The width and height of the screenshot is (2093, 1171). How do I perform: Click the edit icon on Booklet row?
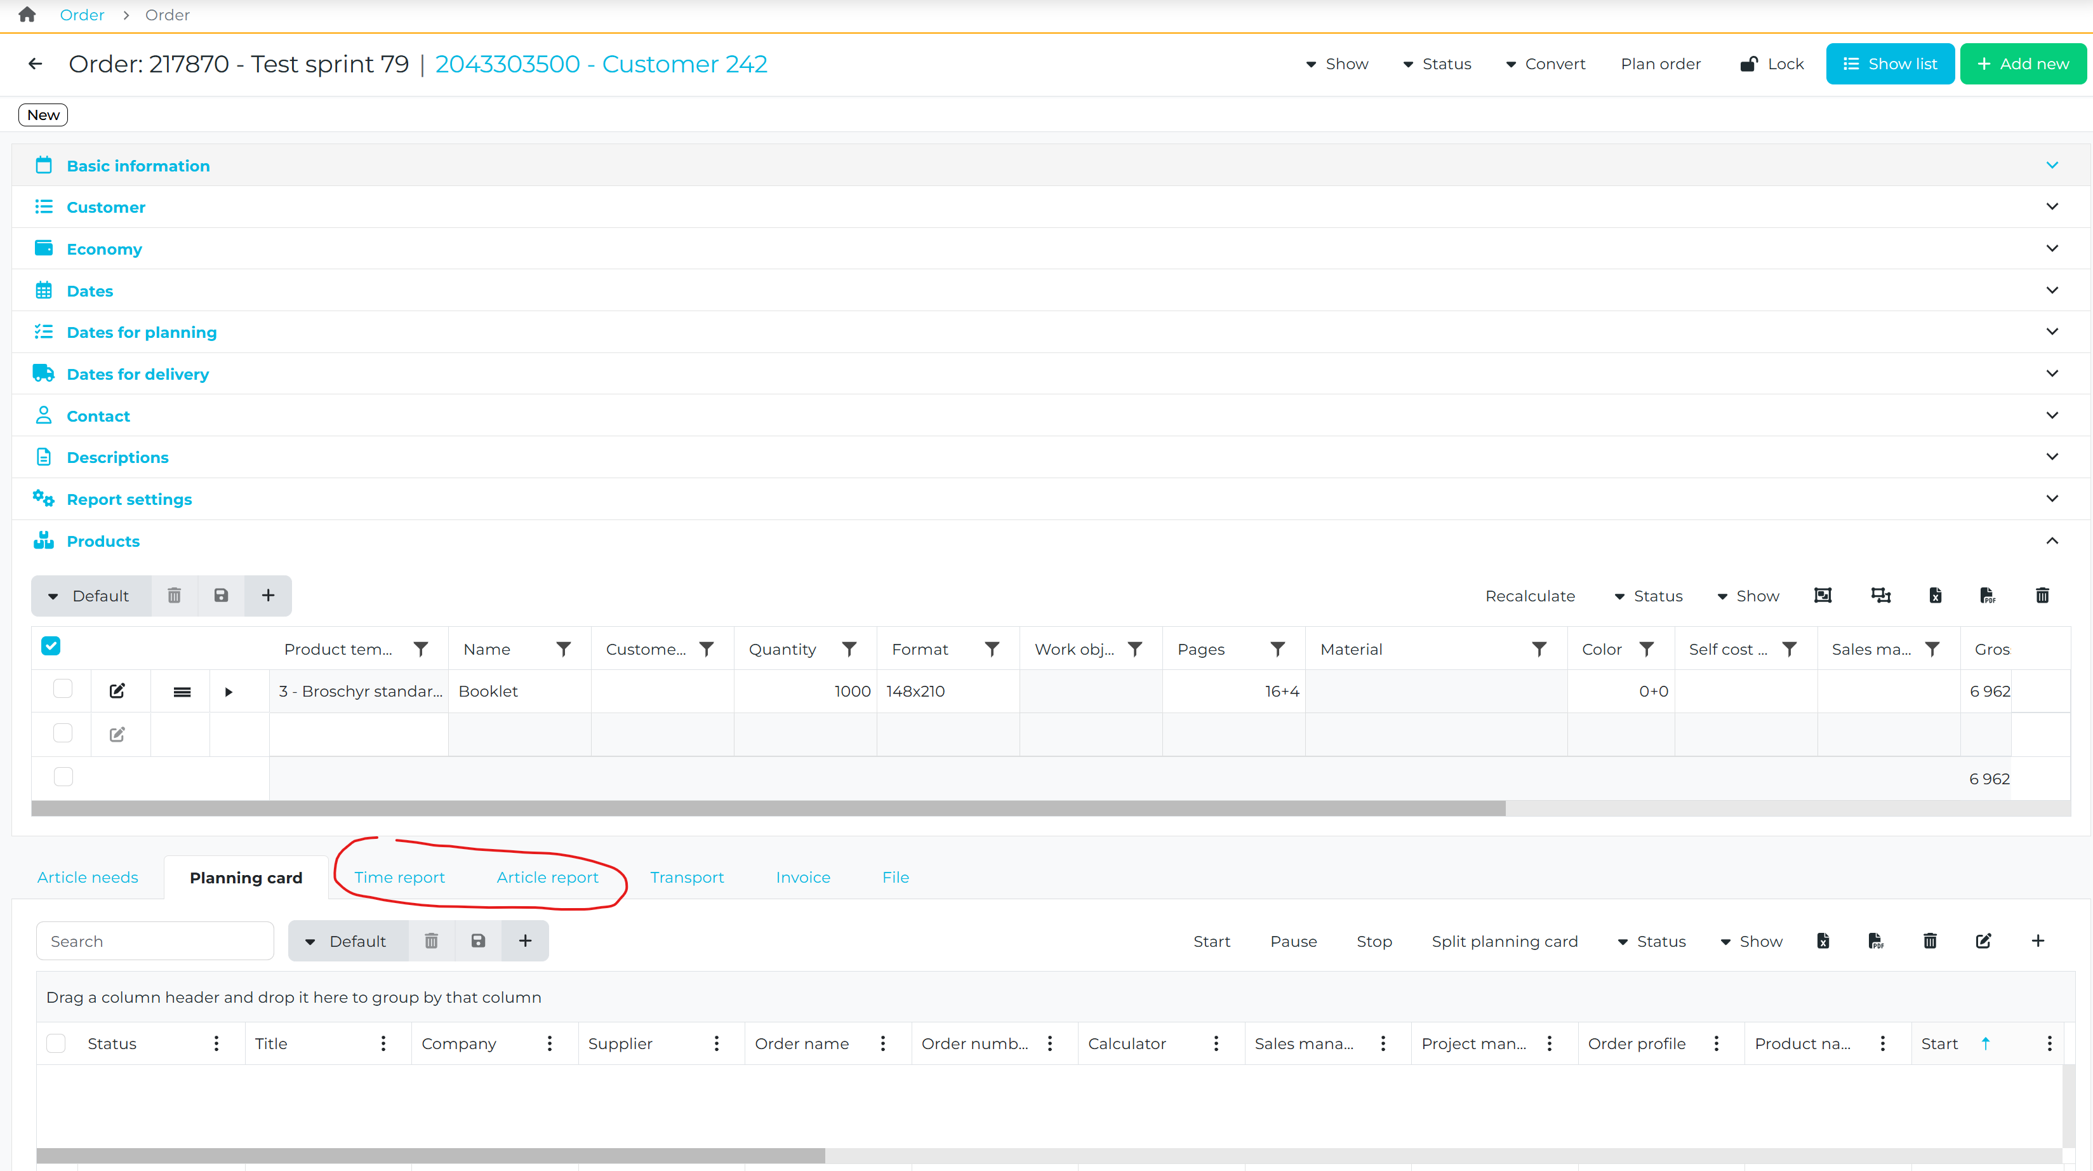(117, 691)
